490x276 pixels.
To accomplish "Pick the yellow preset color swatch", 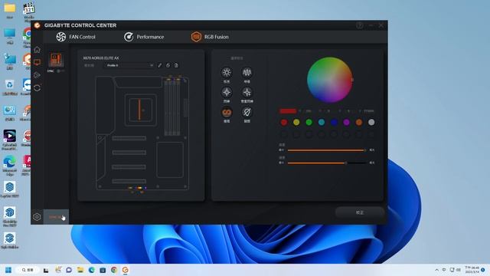I will click(x=296, y=123).
